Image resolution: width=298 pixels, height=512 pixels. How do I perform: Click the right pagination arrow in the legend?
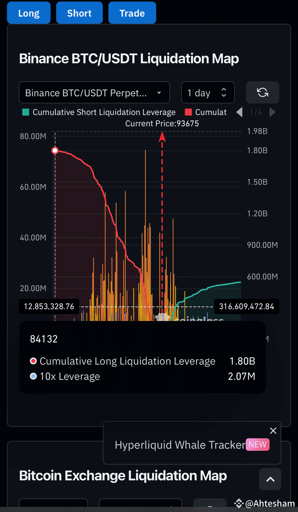272,112
